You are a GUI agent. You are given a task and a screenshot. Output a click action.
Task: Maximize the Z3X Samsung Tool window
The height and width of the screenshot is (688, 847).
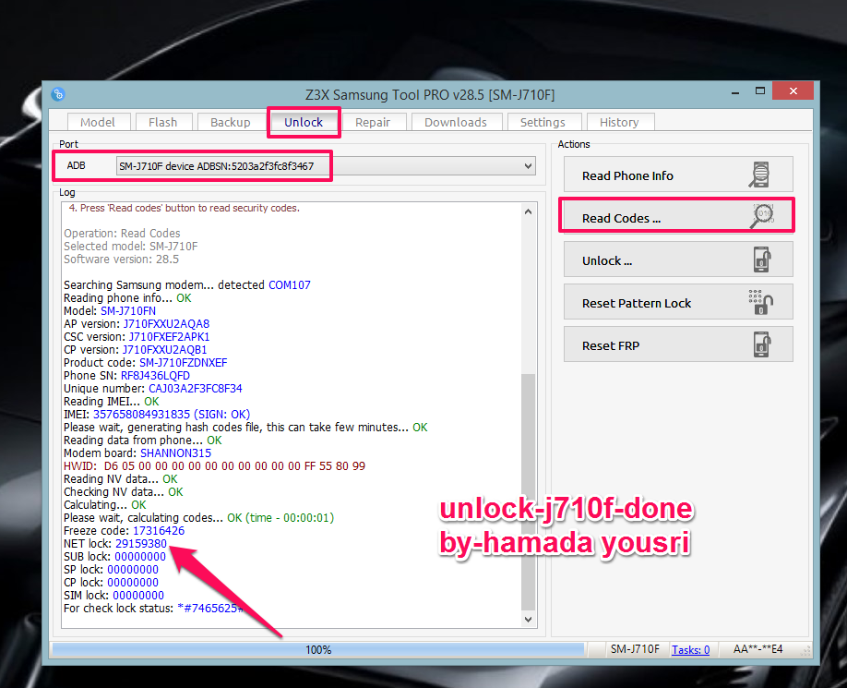760,91
